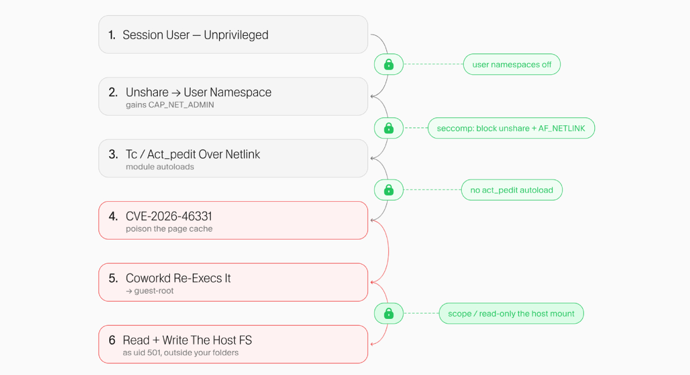This screenshot has height=375, width=690.
Task: Click the gains CAP_NET_ADMIN subtitle
Action: (x=170, y=105)
